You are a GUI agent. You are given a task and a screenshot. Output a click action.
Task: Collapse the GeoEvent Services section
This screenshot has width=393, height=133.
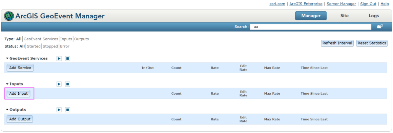pos(7,58)
